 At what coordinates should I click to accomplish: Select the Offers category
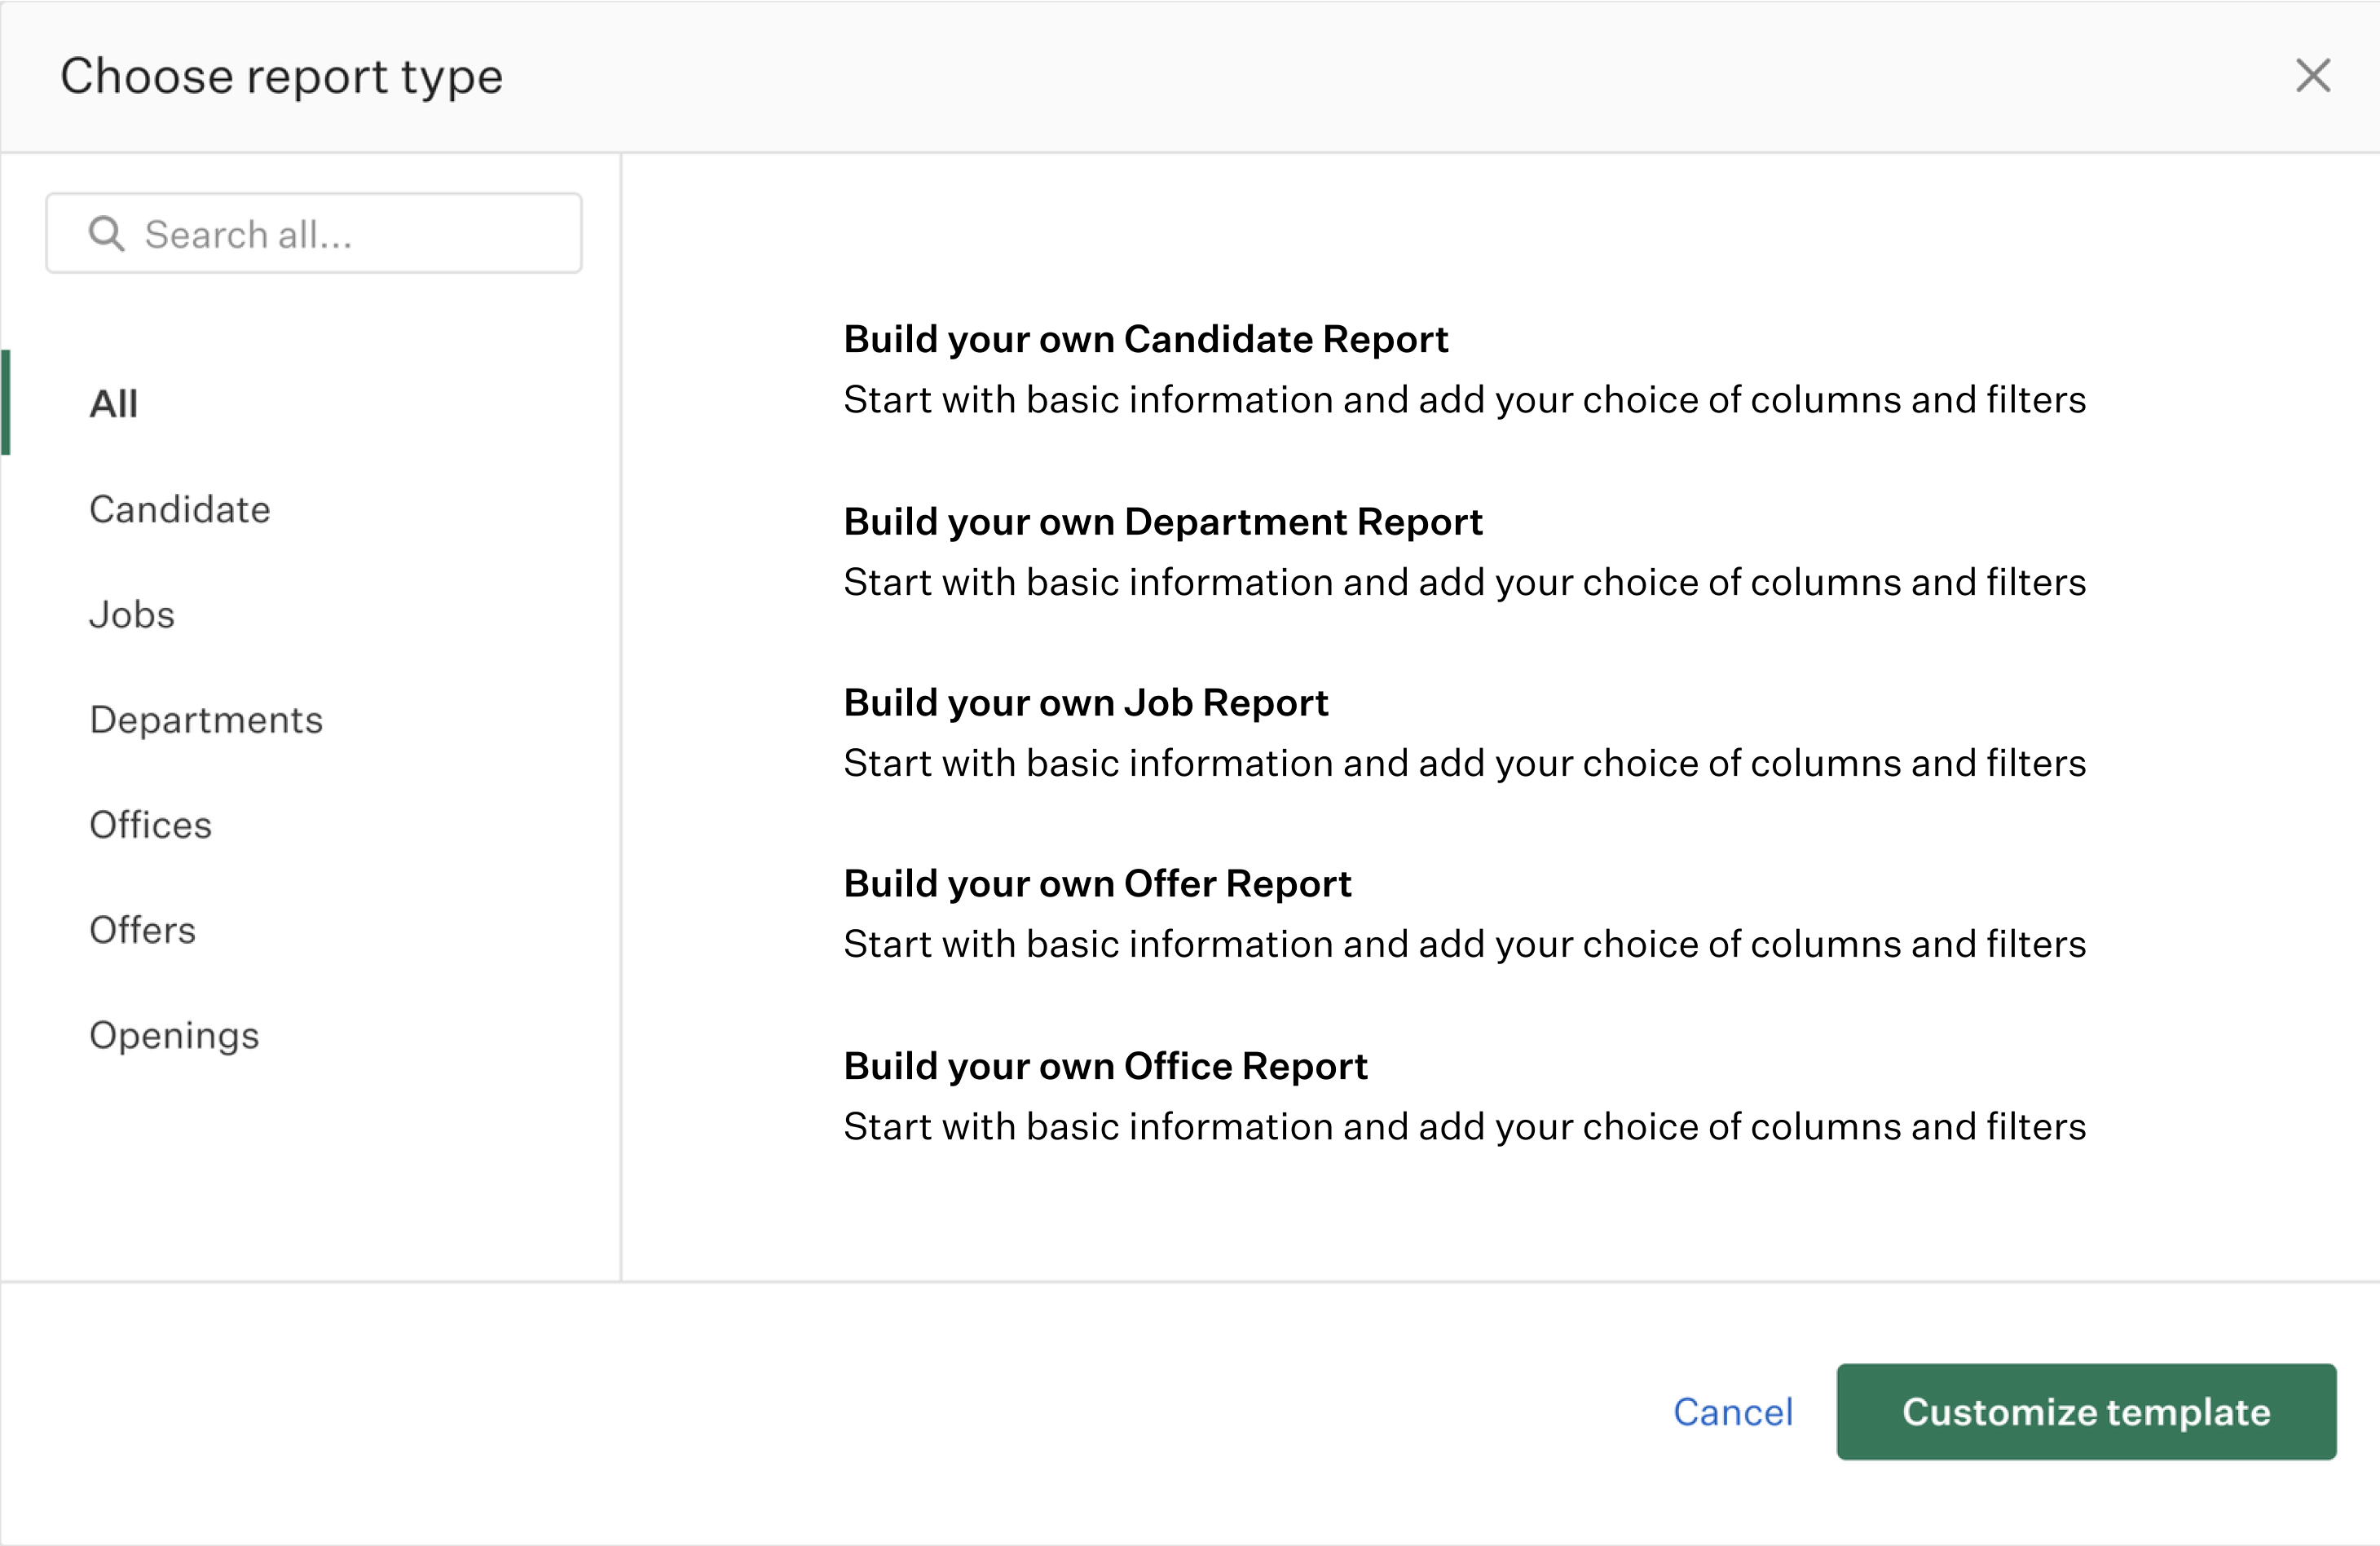[143, 930]
